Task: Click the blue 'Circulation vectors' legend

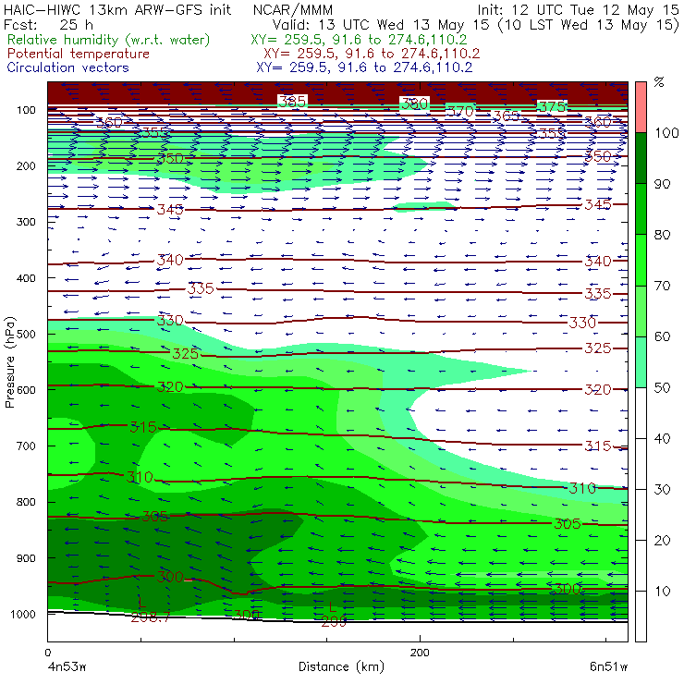Action: pos(67,67)
